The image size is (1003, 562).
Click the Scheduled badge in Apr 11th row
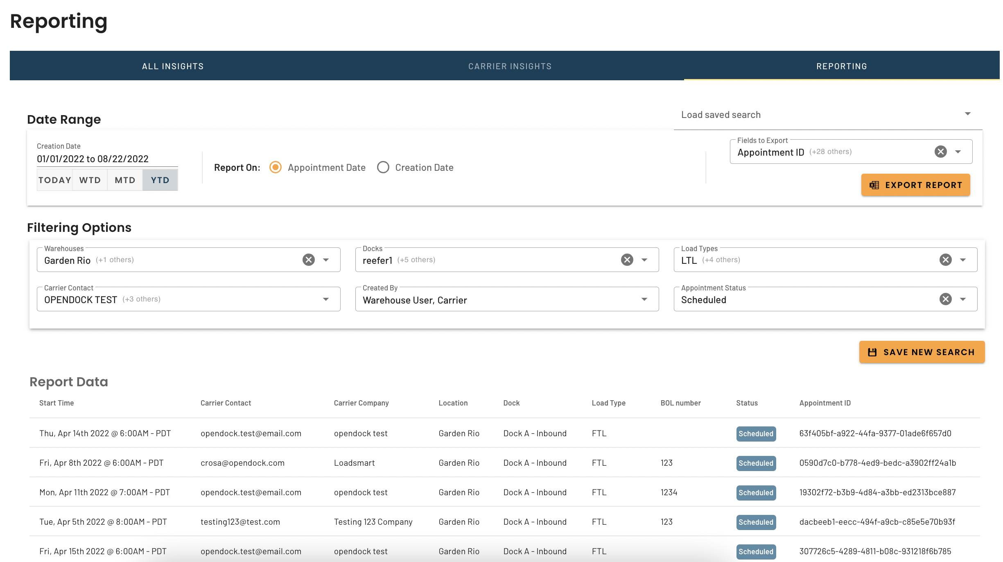click(756, 493)
